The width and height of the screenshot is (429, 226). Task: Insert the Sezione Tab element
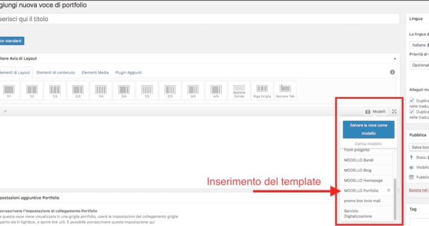point(285,90)
